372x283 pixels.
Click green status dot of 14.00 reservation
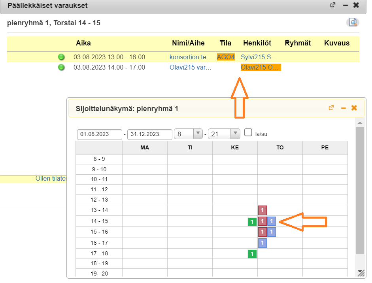coord(61,67)
